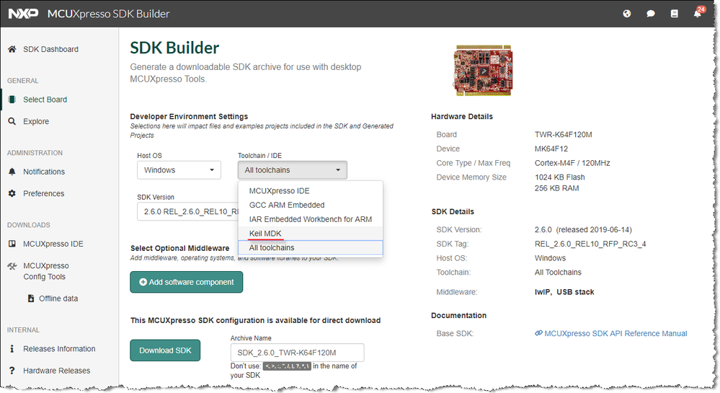Click the Explore magnifier icon
The height and width of the screenshot is (393, 720).
12,121
